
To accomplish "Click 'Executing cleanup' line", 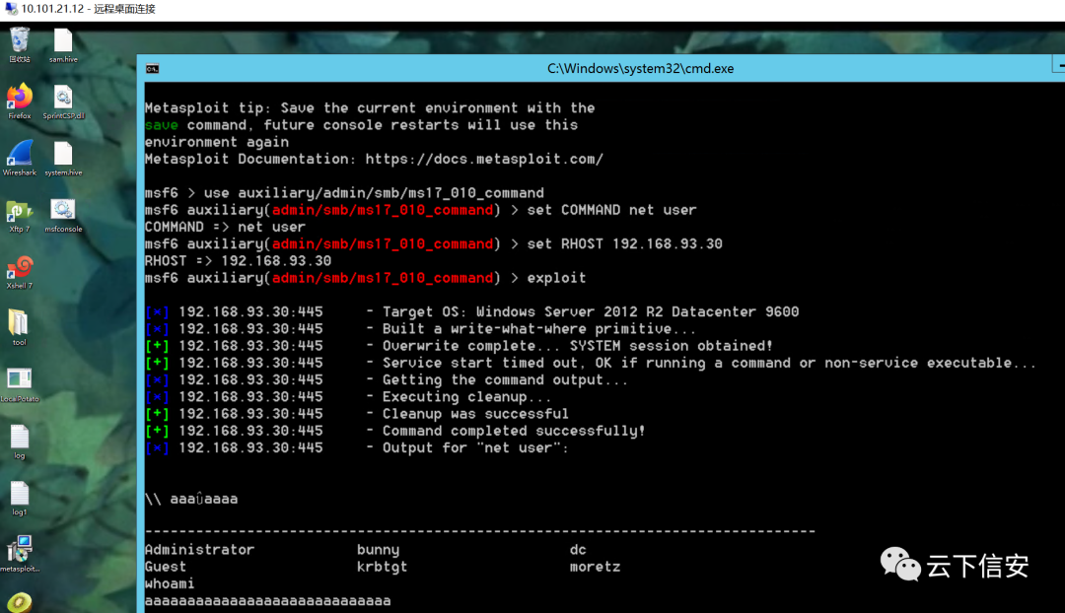I will [348, 396].
